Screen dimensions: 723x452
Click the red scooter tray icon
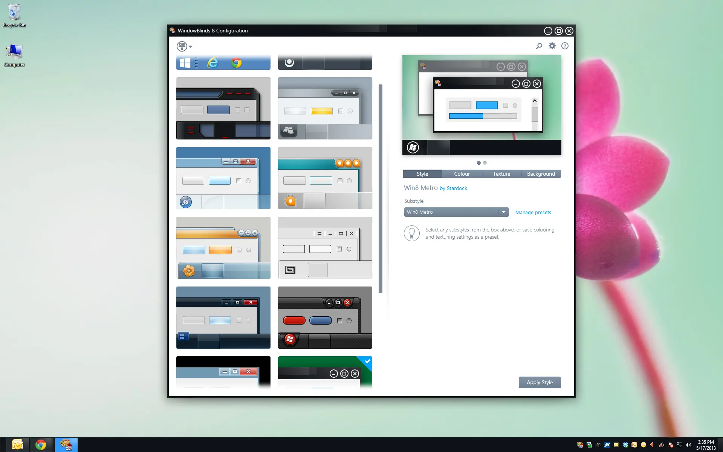coord(662,445)
